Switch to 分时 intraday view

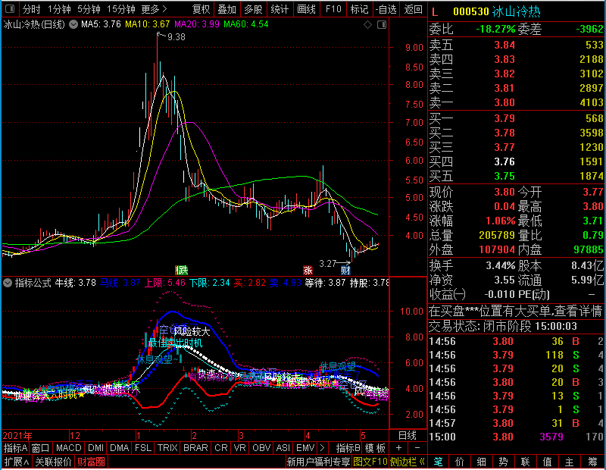tap(31, 9)
